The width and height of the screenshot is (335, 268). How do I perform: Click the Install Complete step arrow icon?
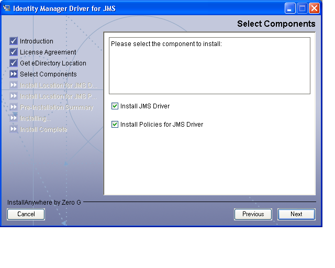tap(14, 129)
